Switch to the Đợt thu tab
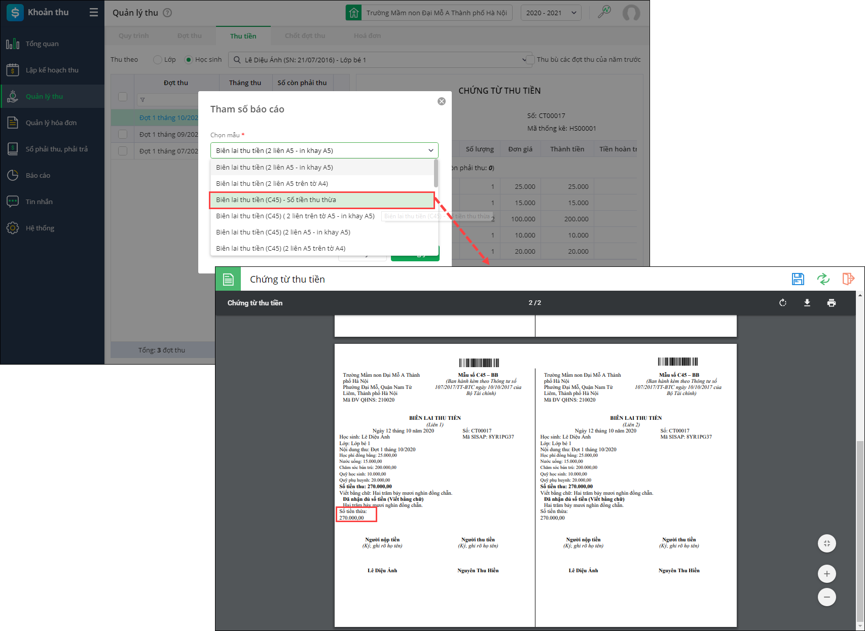 [x=190, y=35]
